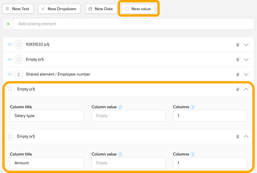Image resolution: width=257 pixels, height=173 pixels.
Task: Click the green plus icon beside Add existing element
Action: coord(8,24)
